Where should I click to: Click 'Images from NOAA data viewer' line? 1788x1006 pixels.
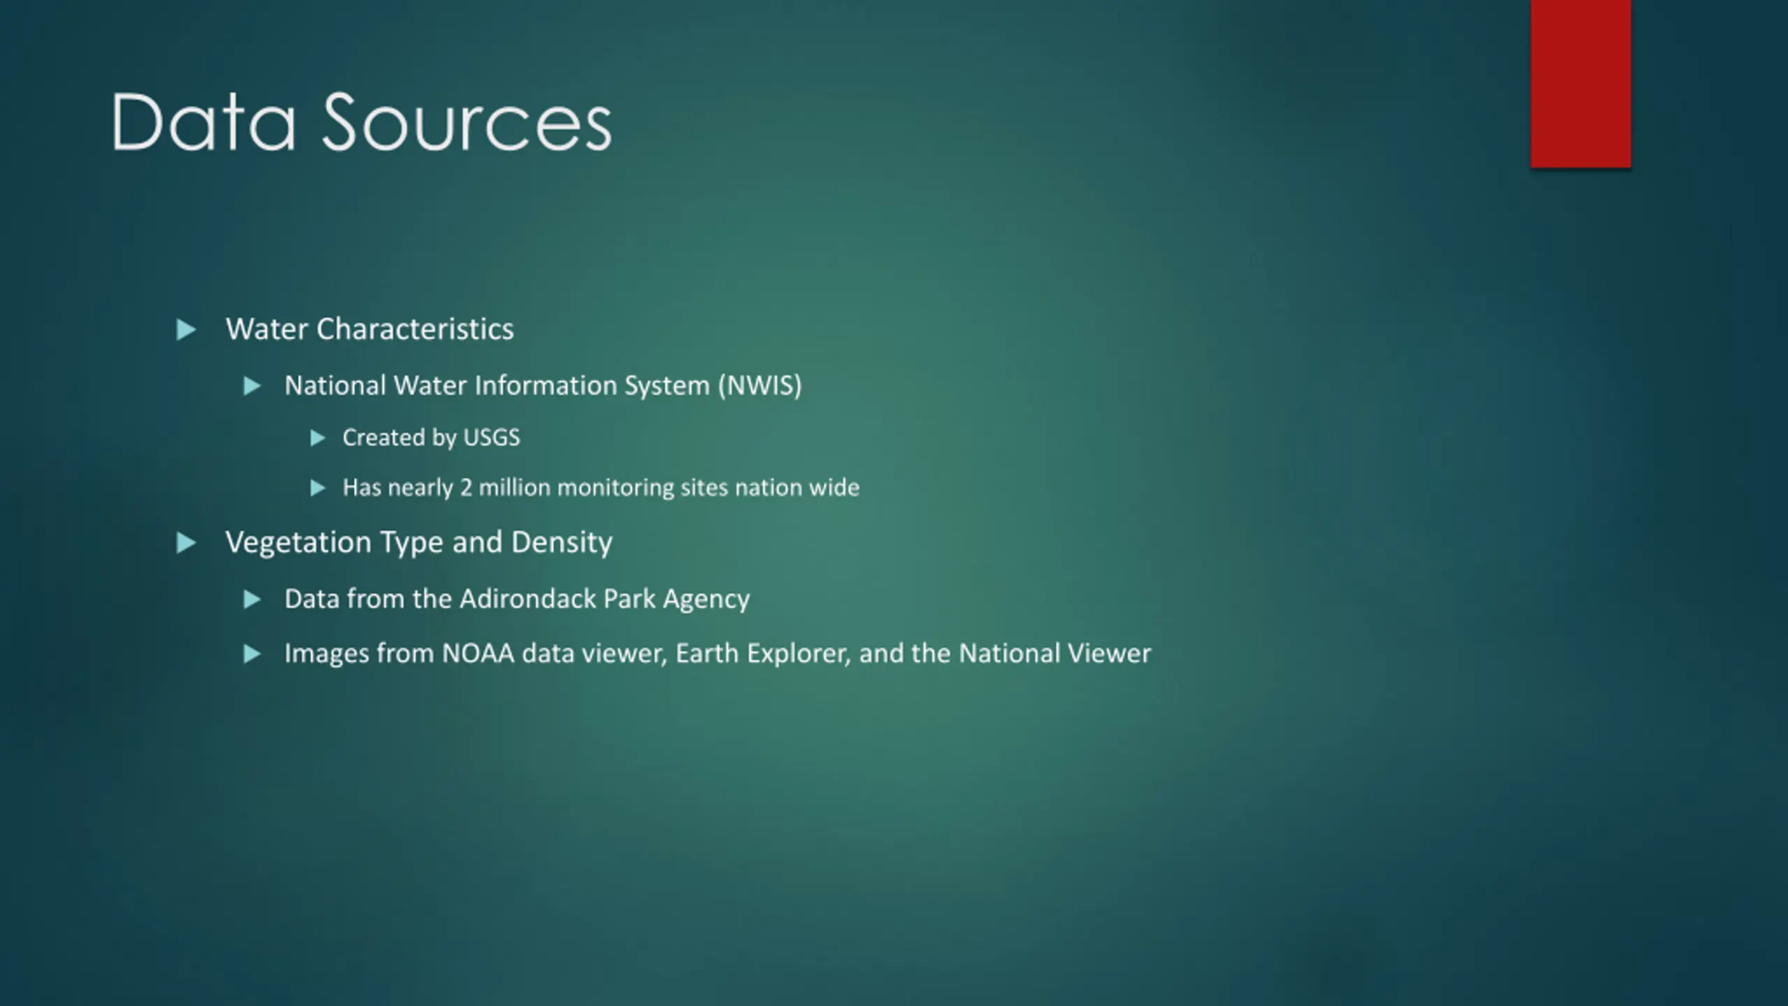click(717, 654)
